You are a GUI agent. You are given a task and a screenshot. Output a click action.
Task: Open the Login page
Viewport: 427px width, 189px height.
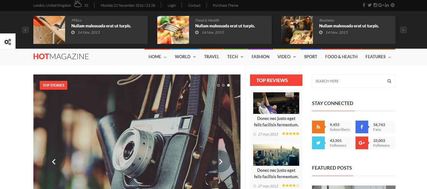point(172,5)
